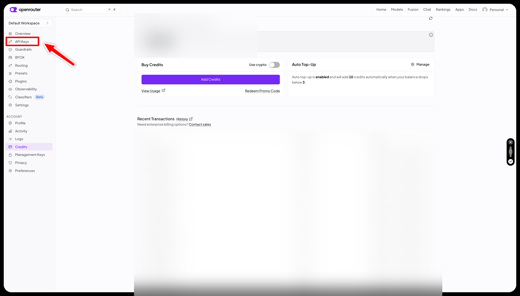Click the BYOK icon

(x=10, y=58)
